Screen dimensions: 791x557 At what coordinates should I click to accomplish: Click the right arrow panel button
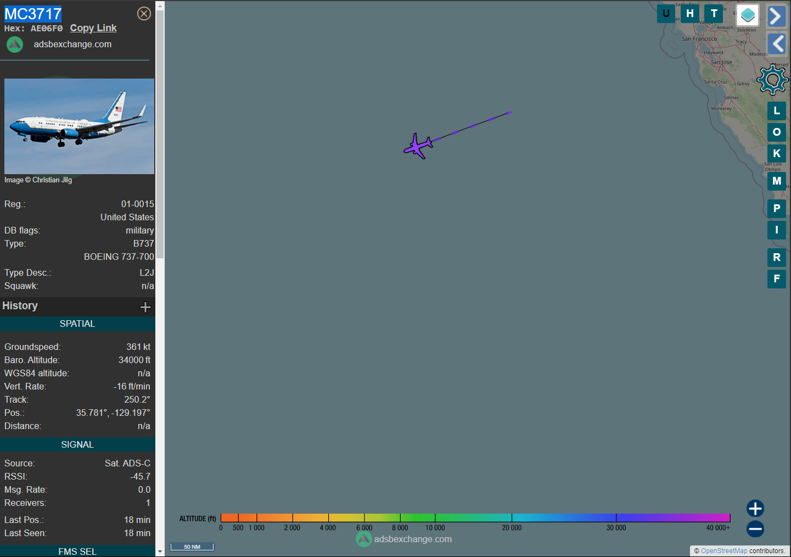[776, 16]
